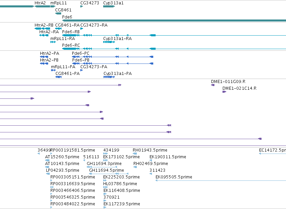The width and height of the screenshot is (286, 209).
Task: Select the HtrA2-PA protein label
Action: pos(50,53)
